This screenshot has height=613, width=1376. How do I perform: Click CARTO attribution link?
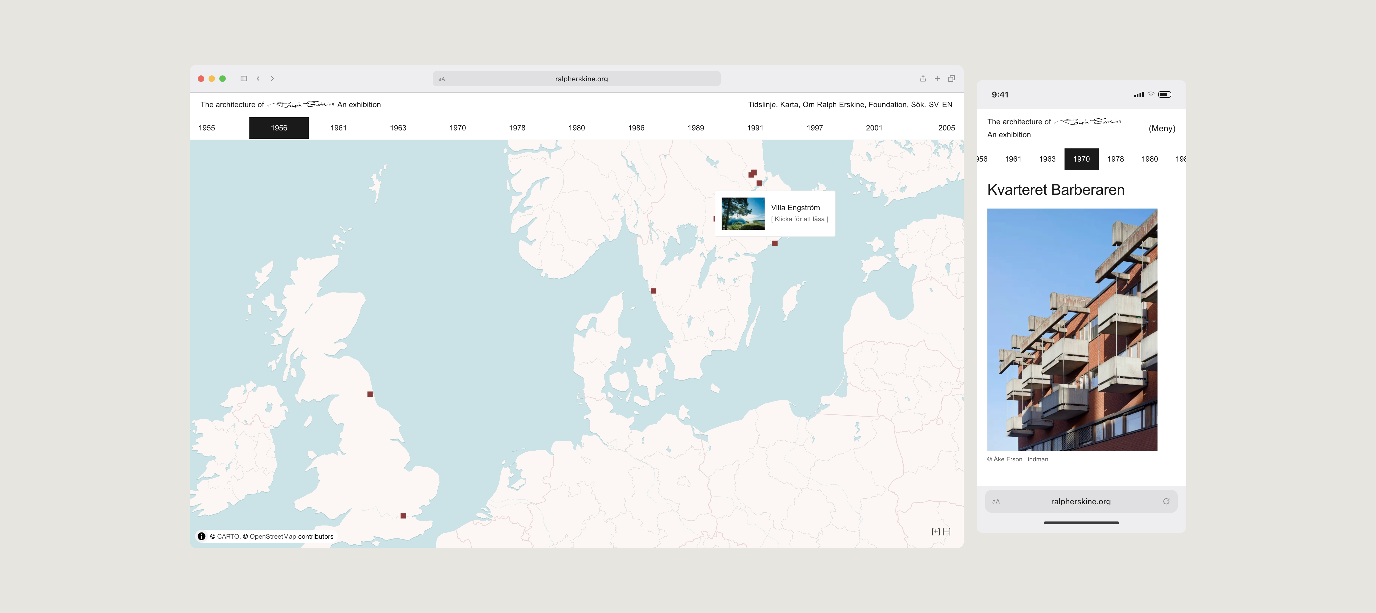228,537
